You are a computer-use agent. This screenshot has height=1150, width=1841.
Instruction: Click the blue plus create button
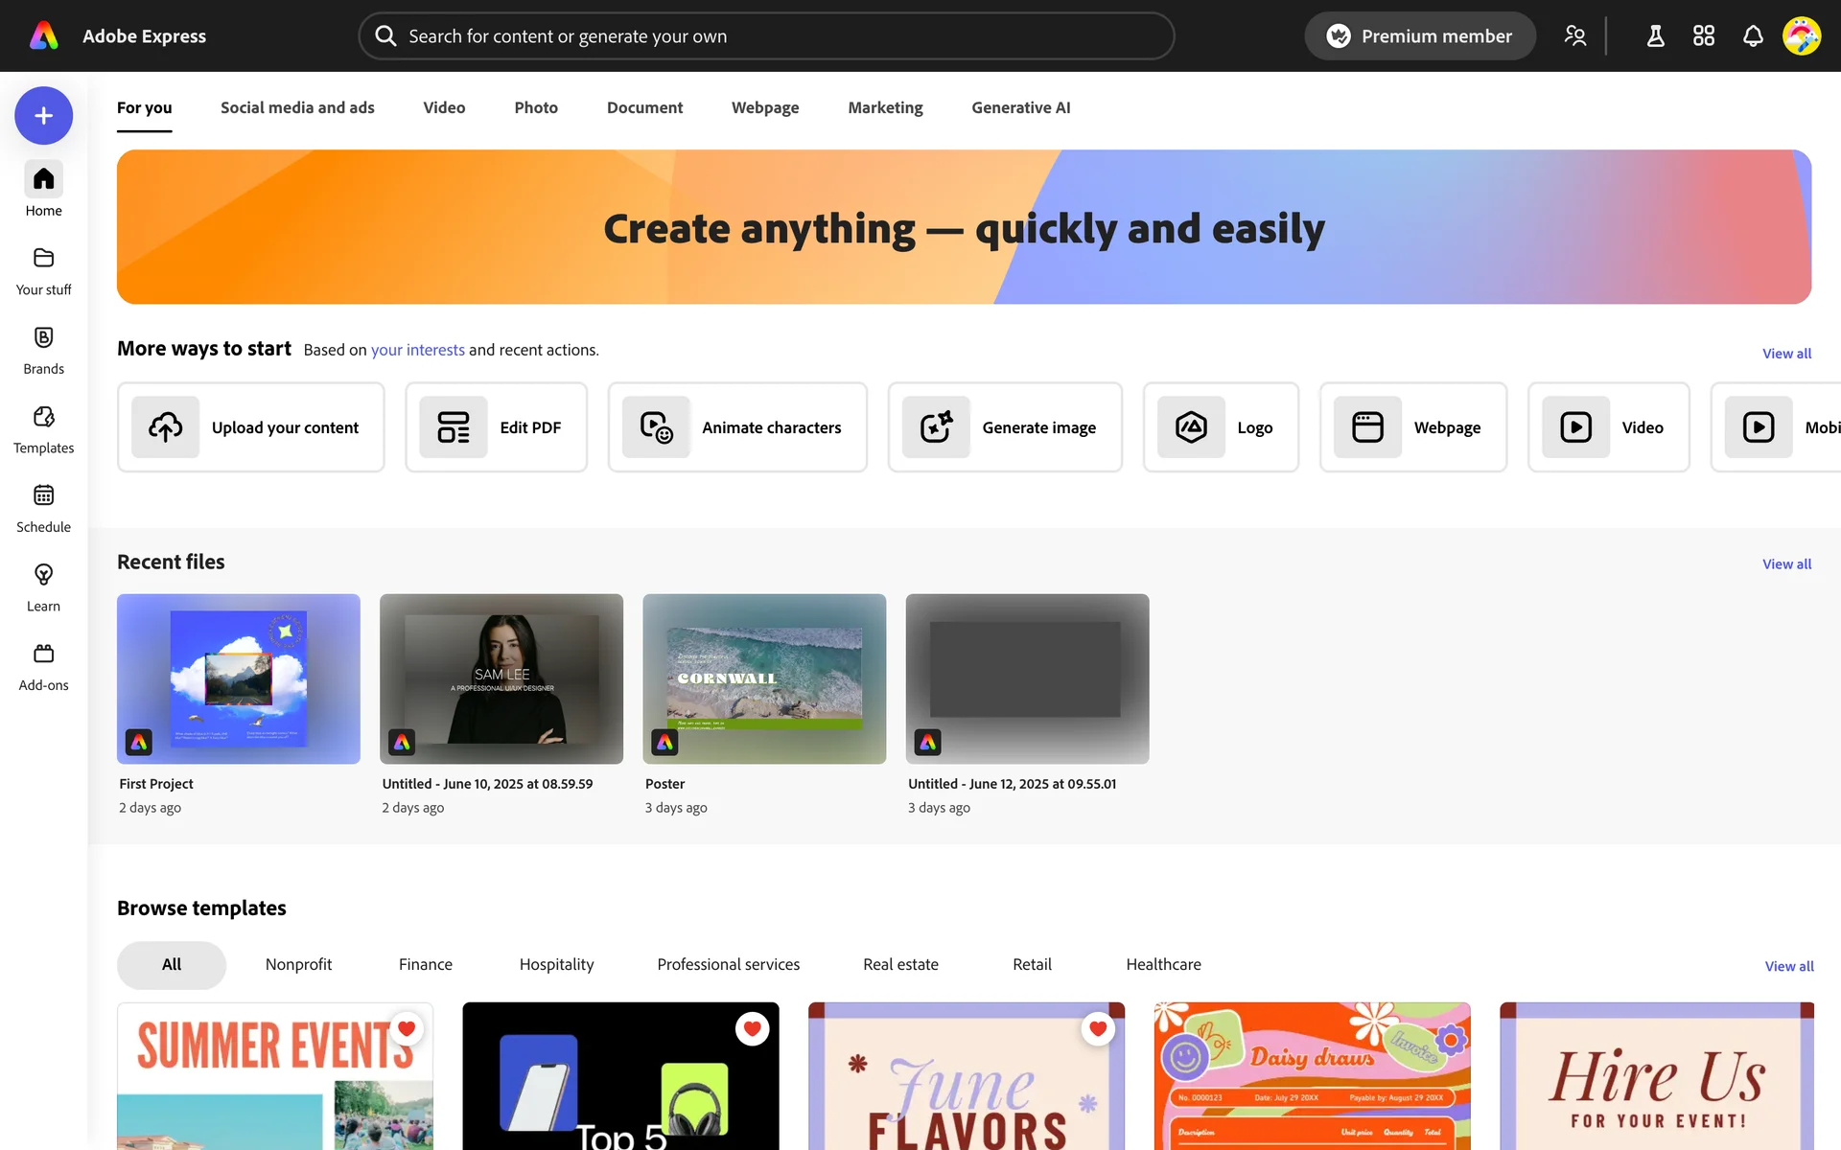(43, 116)
